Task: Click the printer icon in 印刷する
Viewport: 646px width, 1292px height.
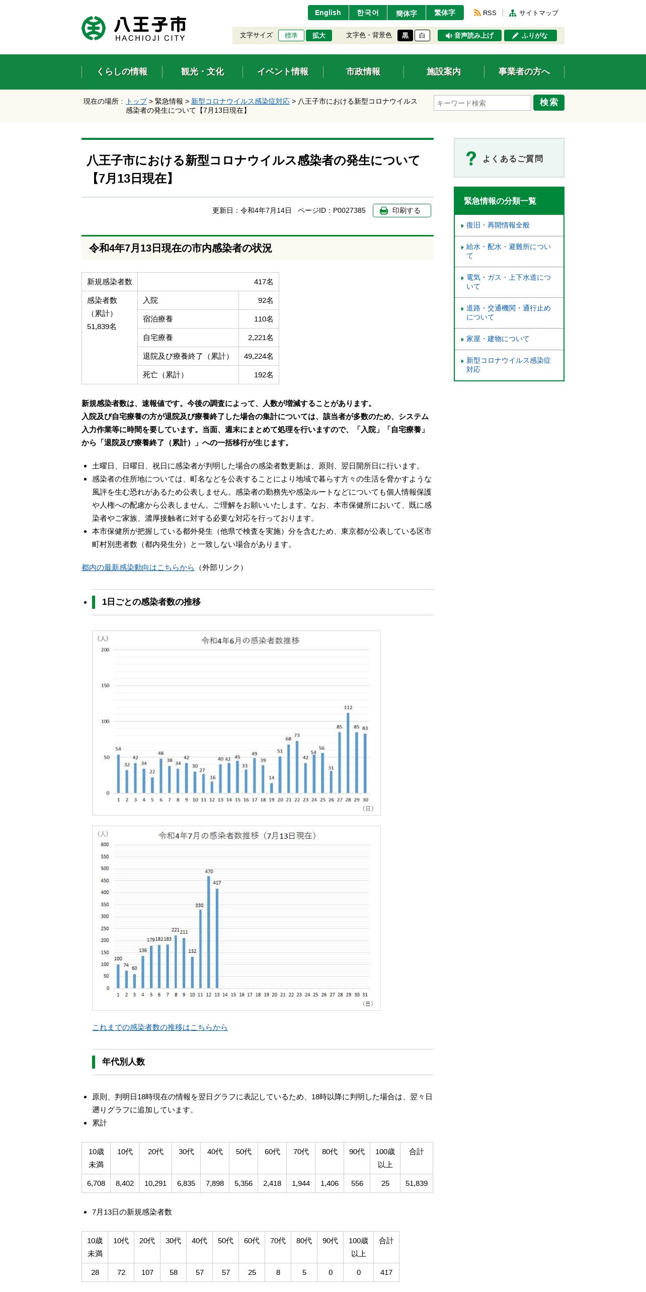Action: pos(384,211)
